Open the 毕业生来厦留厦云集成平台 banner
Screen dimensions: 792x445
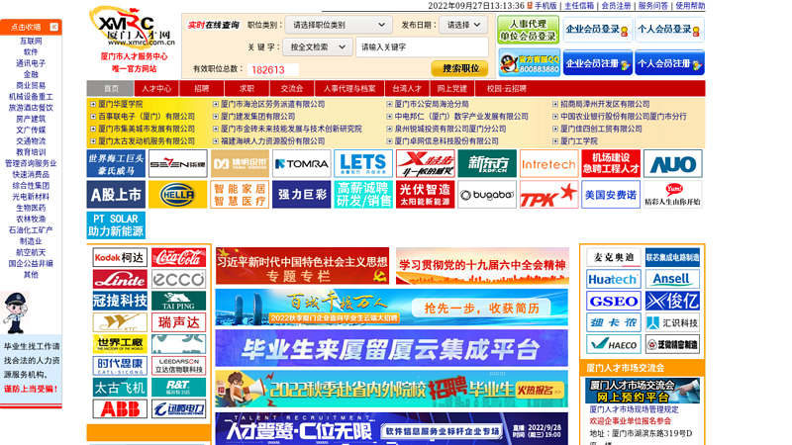[x=391, y=349]
